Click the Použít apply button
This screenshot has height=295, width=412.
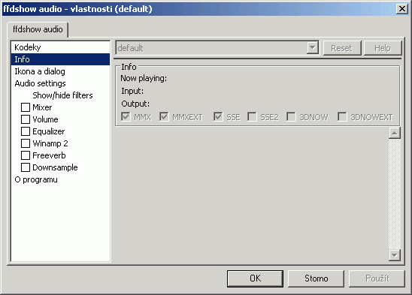[x=377, y=278]
